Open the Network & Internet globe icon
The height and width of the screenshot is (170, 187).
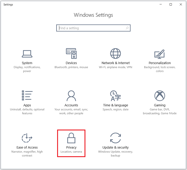click(115, 53)
